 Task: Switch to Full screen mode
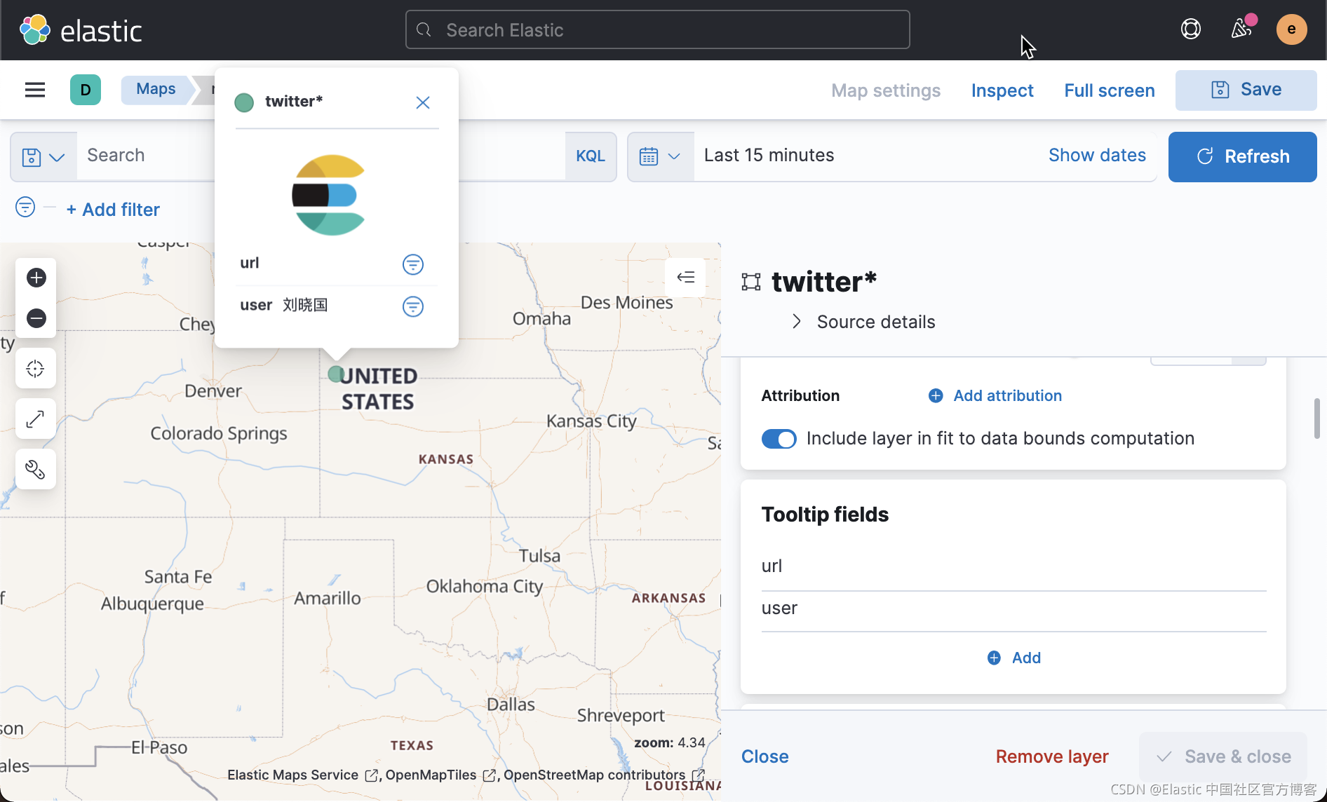[1110, 90]
